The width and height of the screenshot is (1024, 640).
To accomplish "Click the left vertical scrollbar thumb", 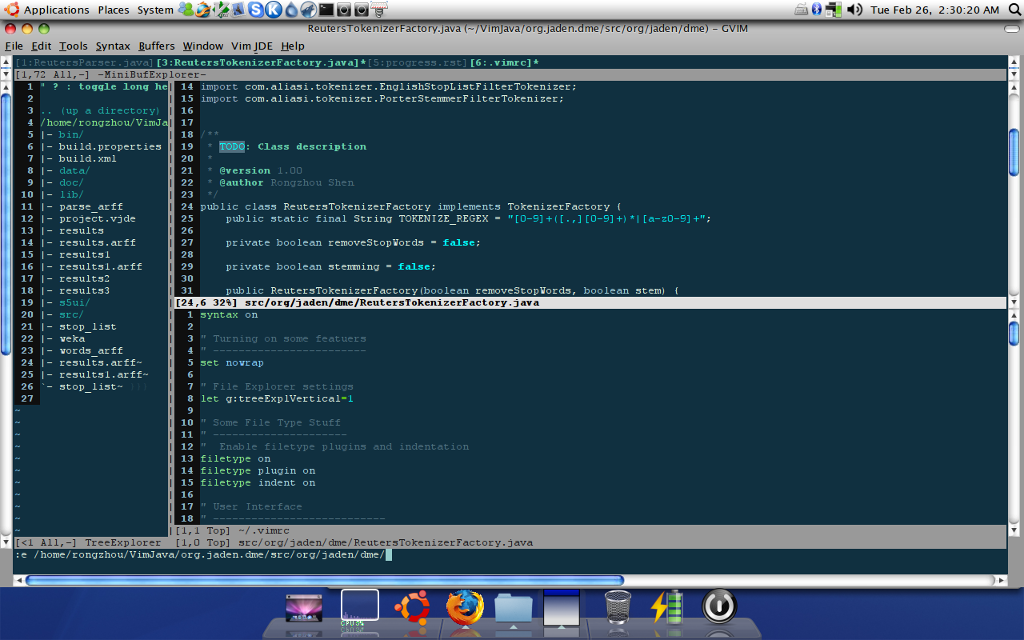I will (x=6, y=224).
